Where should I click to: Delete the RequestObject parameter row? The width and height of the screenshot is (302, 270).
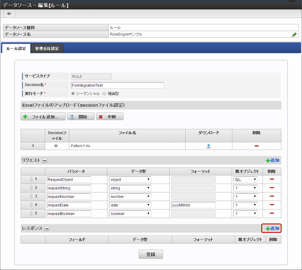click(272, 179)
